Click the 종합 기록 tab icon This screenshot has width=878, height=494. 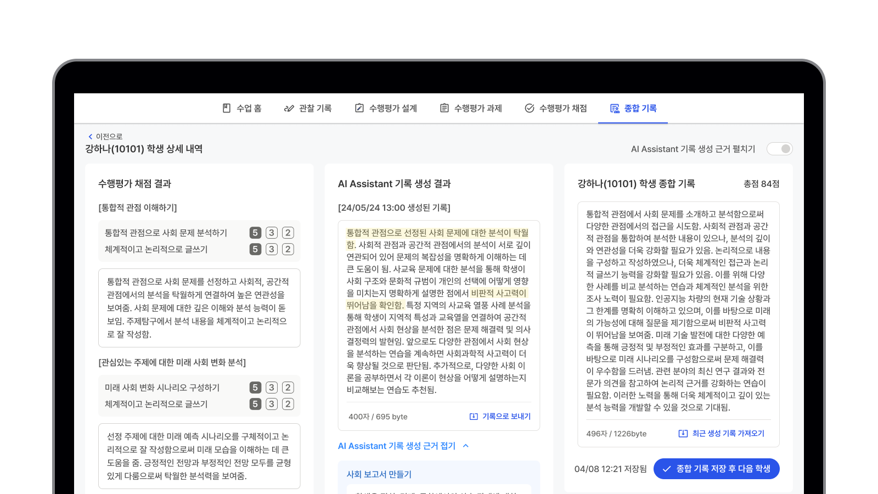[x=615, y=108]
